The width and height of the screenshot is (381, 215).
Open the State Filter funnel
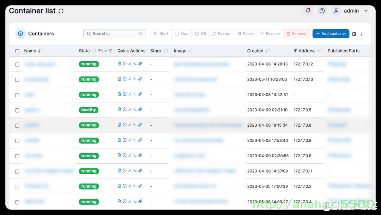[x=105, y=51]
